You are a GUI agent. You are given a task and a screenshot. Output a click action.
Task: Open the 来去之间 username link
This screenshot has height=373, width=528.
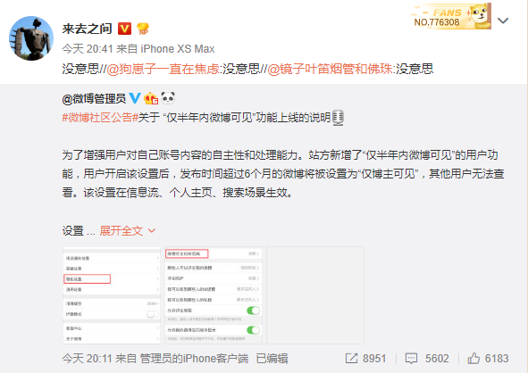(87, 29)
